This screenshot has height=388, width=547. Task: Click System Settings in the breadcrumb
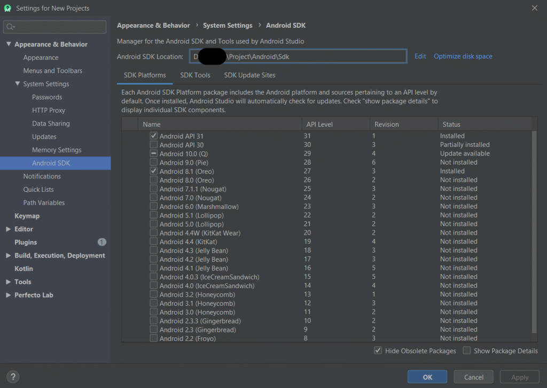pyautogui.click(x=228, y=26)
